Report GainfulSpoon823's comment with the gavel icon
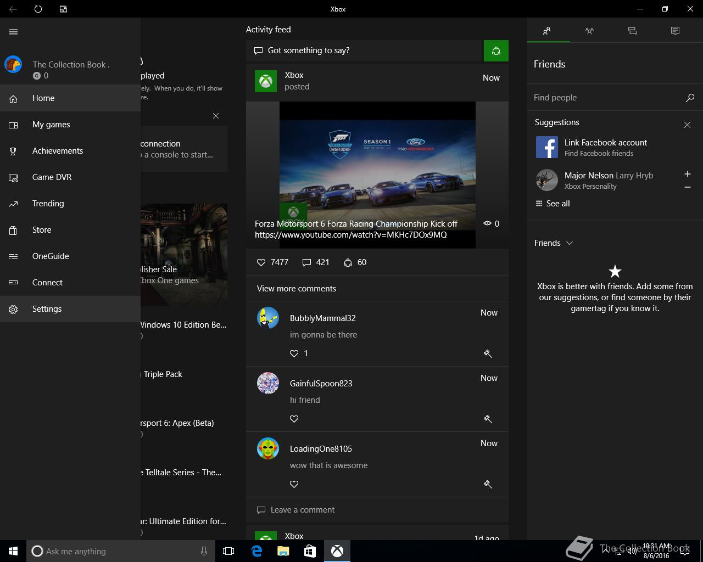Screen dimensions: 703x562 point(488,419)
